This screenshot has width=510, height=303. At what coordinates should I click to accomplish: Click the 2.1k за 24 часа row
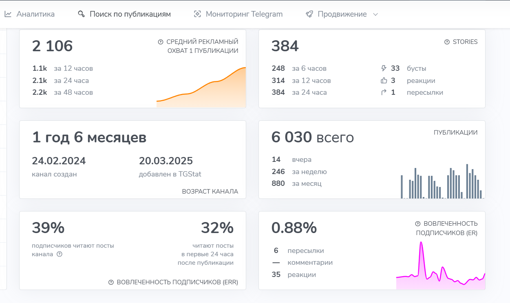click(61, 81)
